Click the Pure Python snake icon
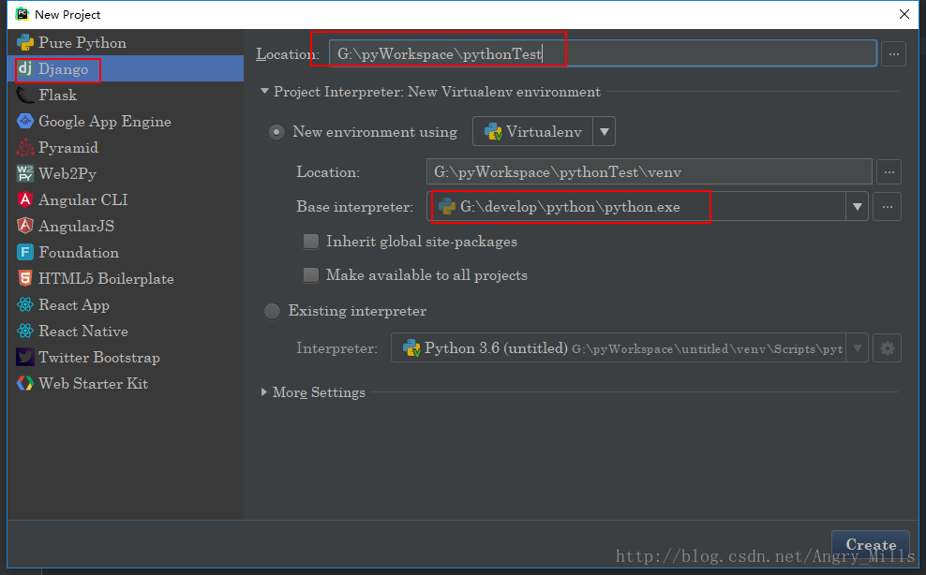The width and height of the screenshot is (926, 575). (x=24, y=42)
